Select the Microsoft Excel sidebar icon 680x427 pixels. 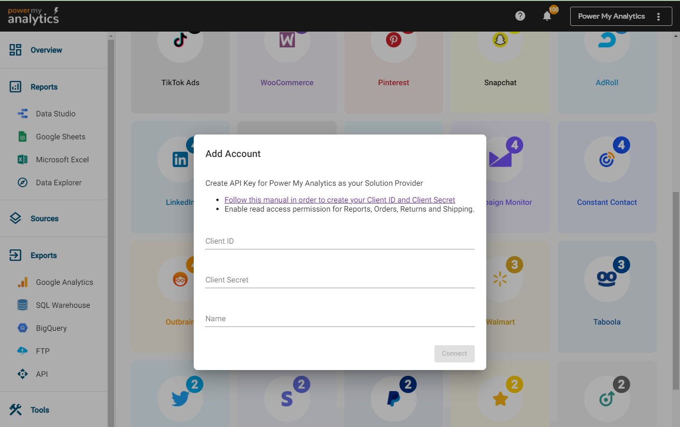[x=23, y=159]
